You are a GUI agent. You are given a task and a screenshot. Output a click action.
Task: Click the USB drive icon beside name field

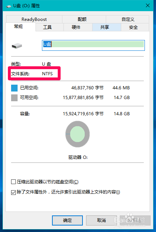(17, 46)
